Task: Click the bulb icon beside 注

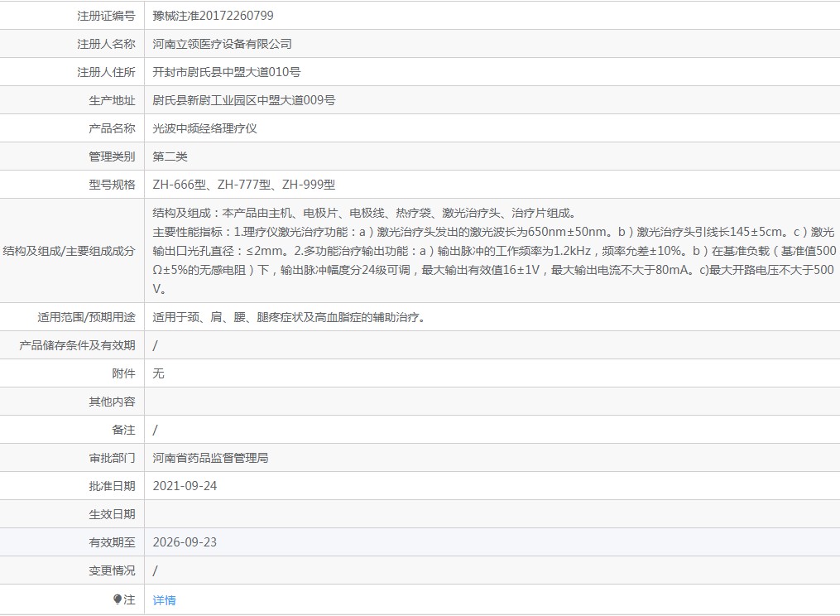Action: point(118,599)
